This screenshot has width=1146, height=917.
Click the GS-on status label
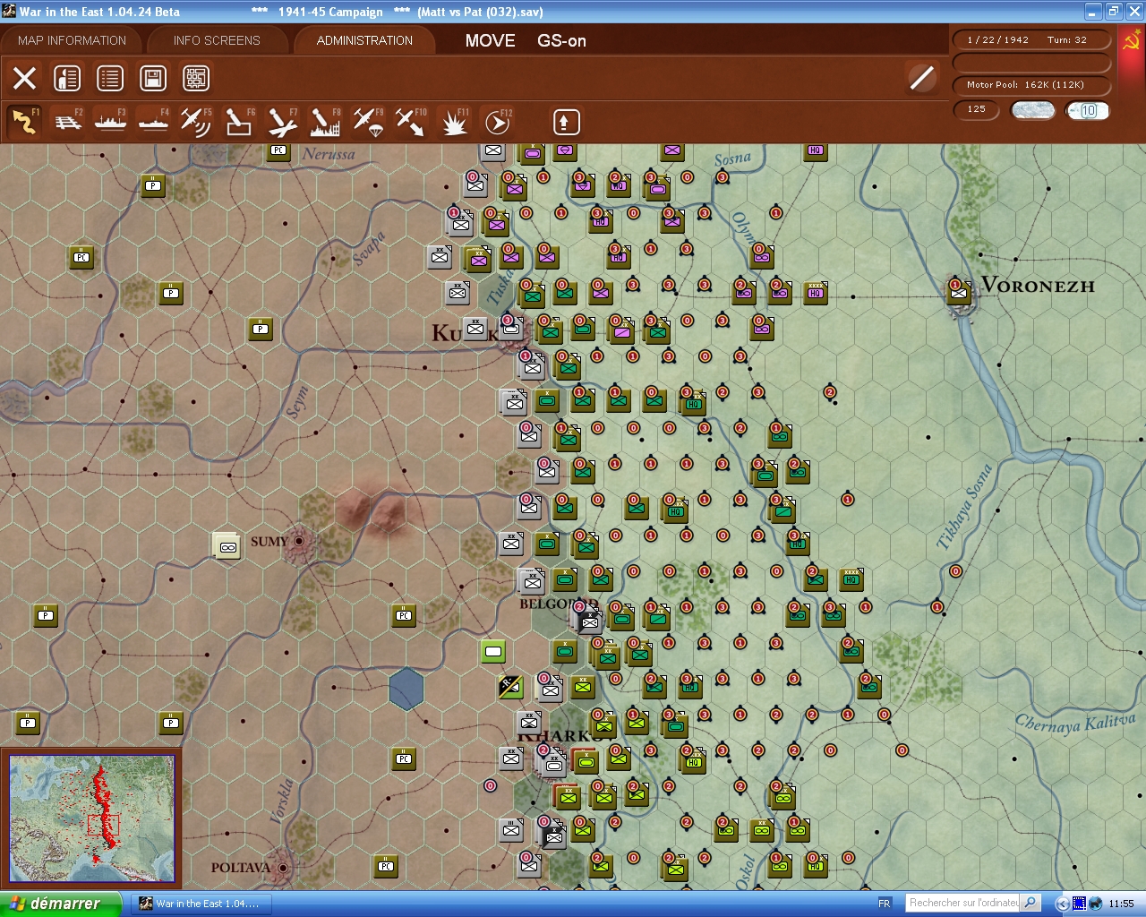point(561,40)
